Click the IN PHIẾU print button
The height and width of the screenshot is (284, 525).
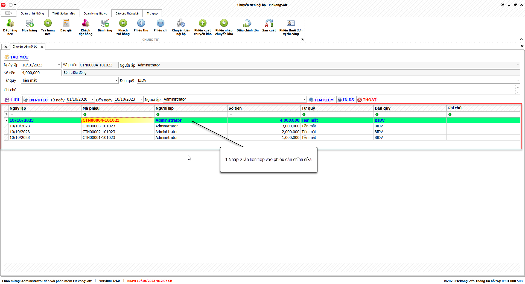coord(36,100)
